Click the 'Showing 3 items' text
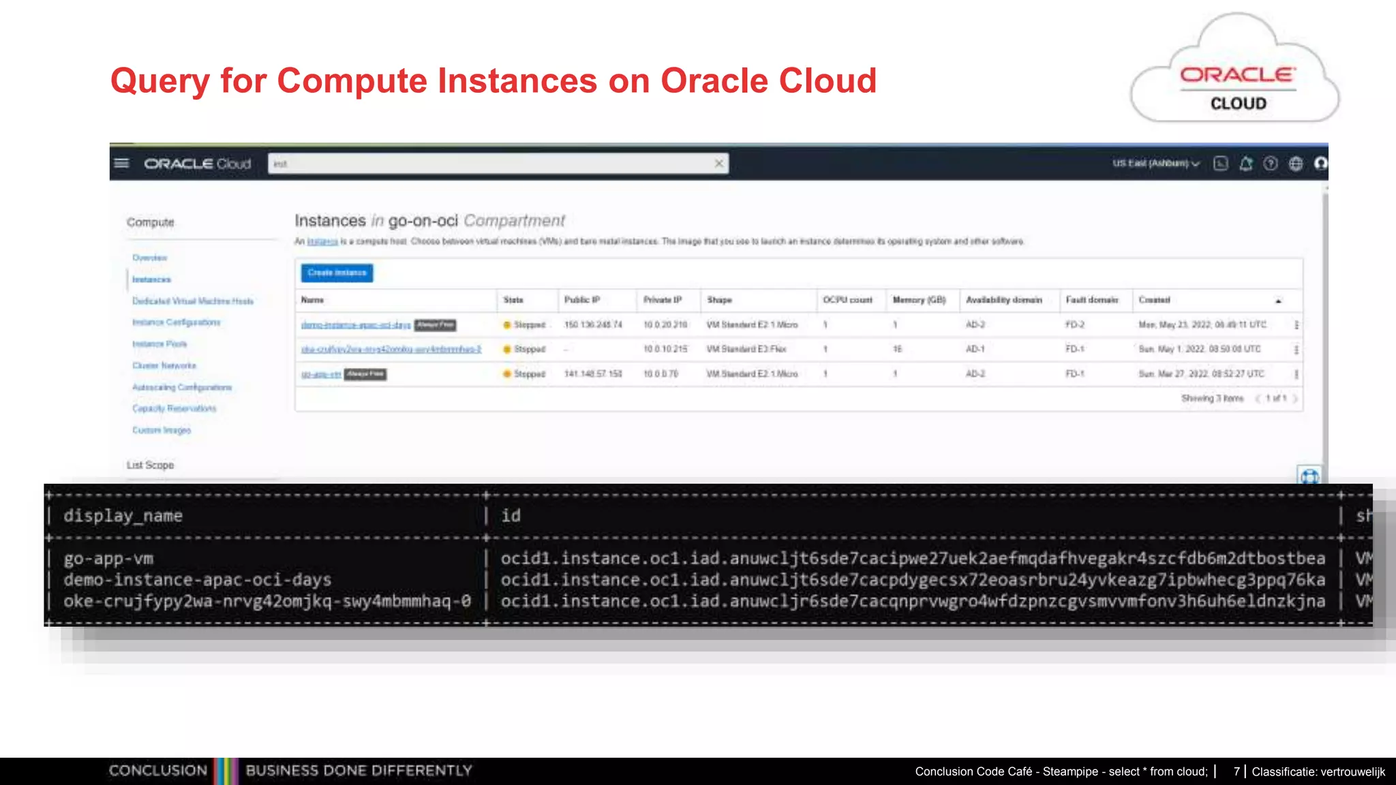Screen dimensions: 1396x785 [1212, 399]
